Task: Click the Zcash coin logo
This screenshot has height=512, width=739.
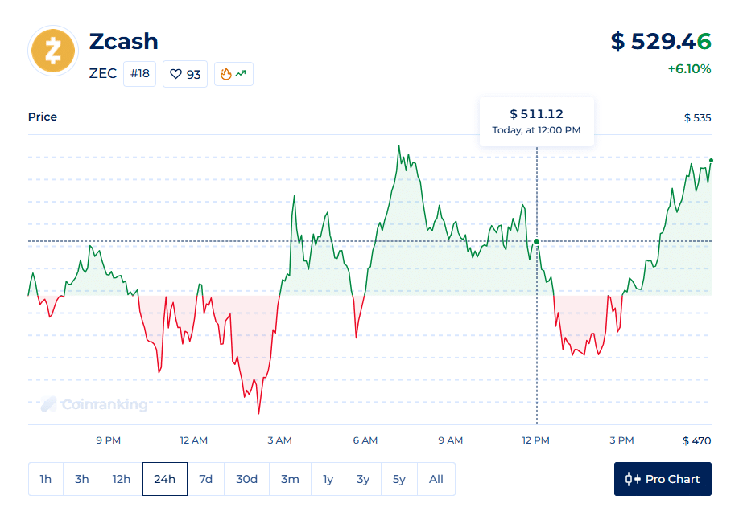Action: [53, 51]
